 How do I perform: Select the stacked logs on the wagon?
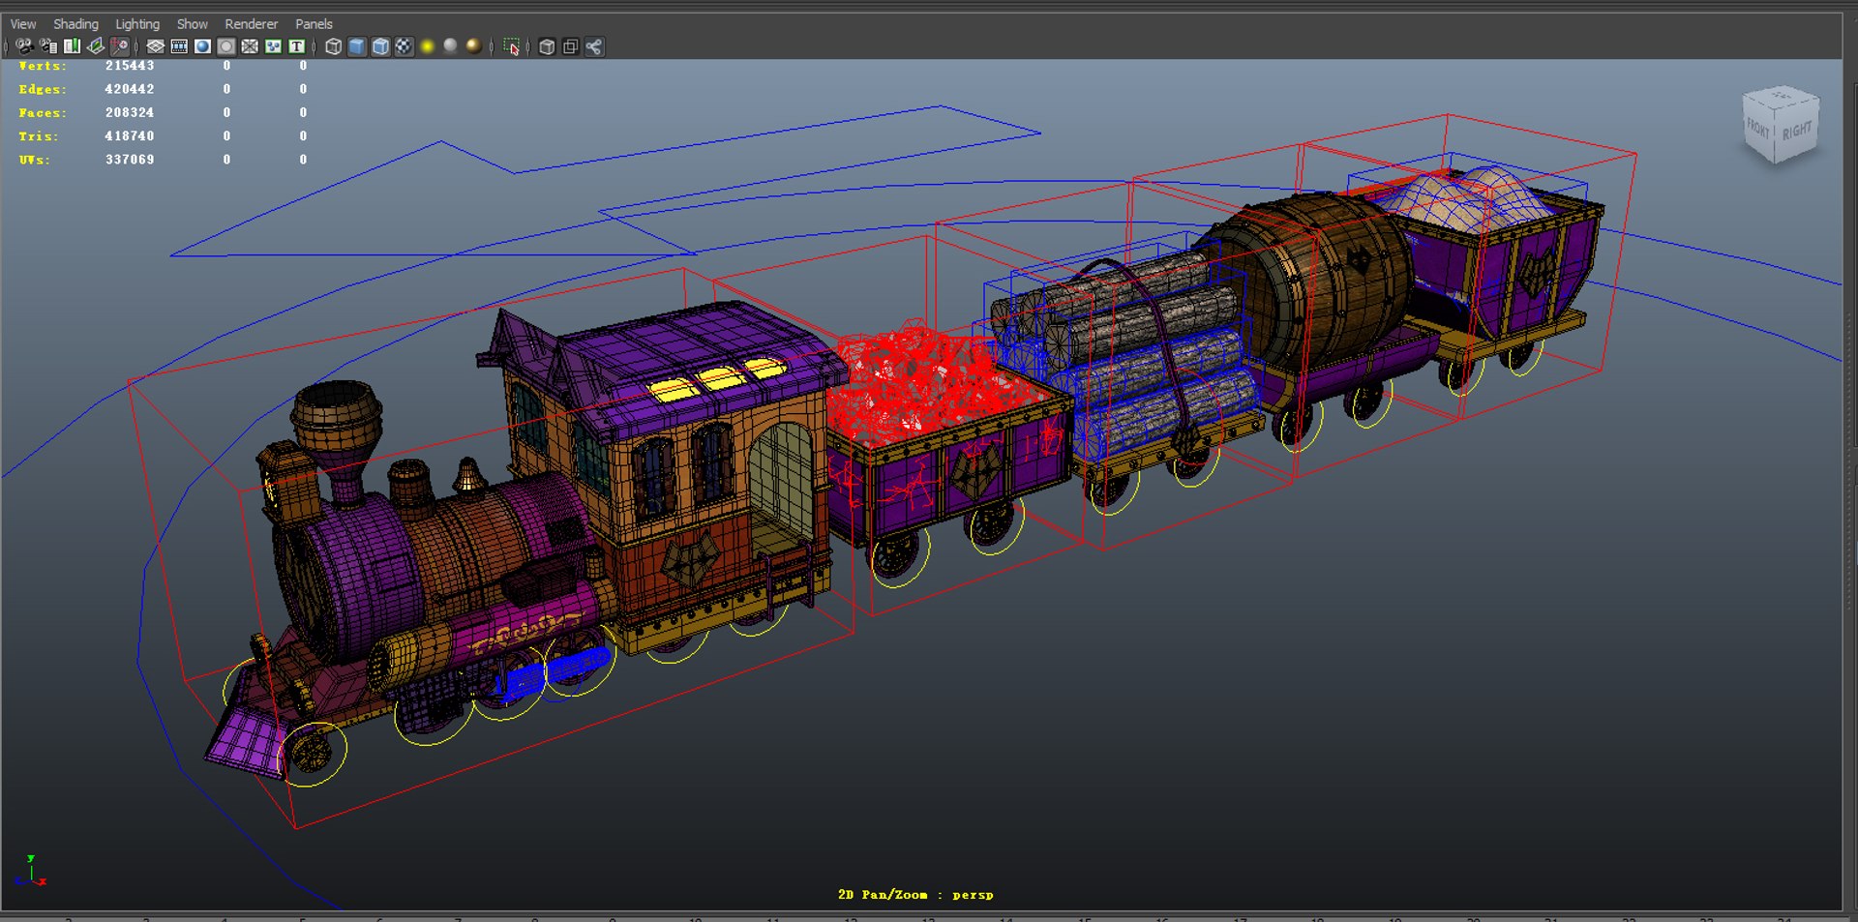pyautogui.click(x=1127, y=353)
